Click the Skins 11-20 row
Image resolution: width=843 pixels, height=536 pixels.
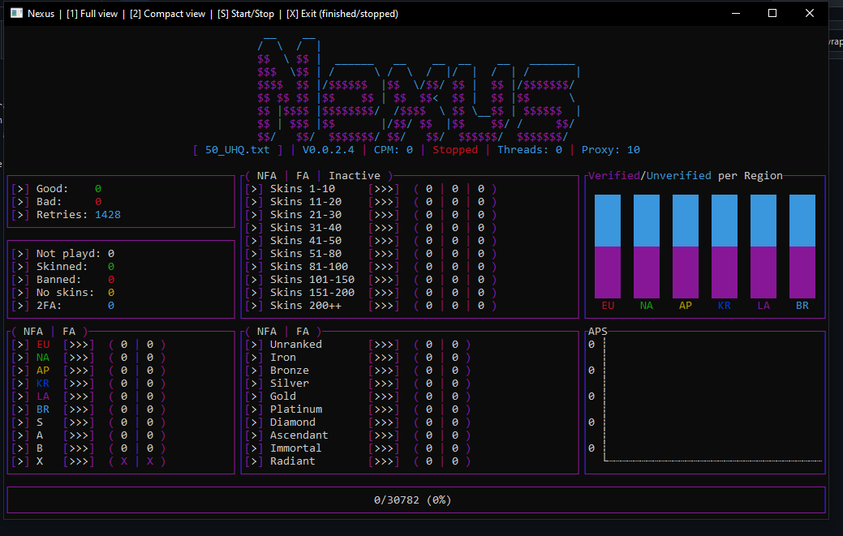(x=371, y=201)
